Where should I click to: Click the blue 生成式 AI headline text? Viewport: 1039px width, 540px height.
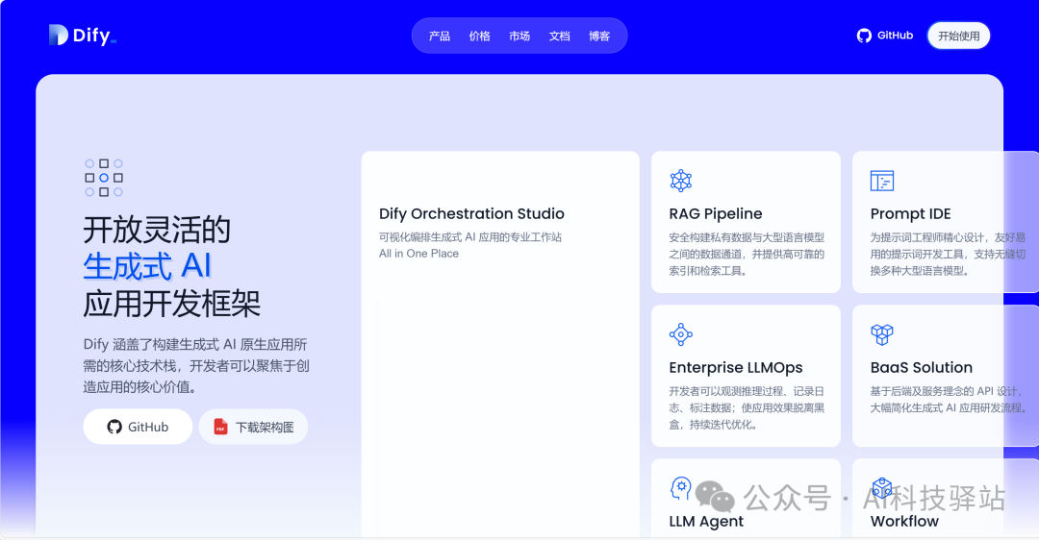point(147,266)
